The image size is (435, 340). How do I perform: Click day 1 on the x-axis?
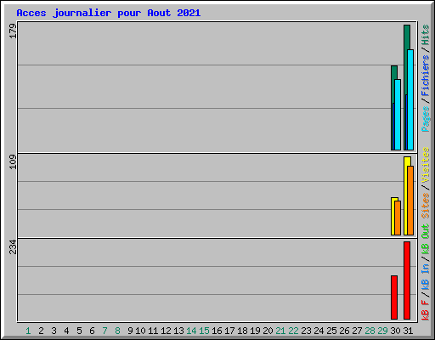[x=28, y=331]
